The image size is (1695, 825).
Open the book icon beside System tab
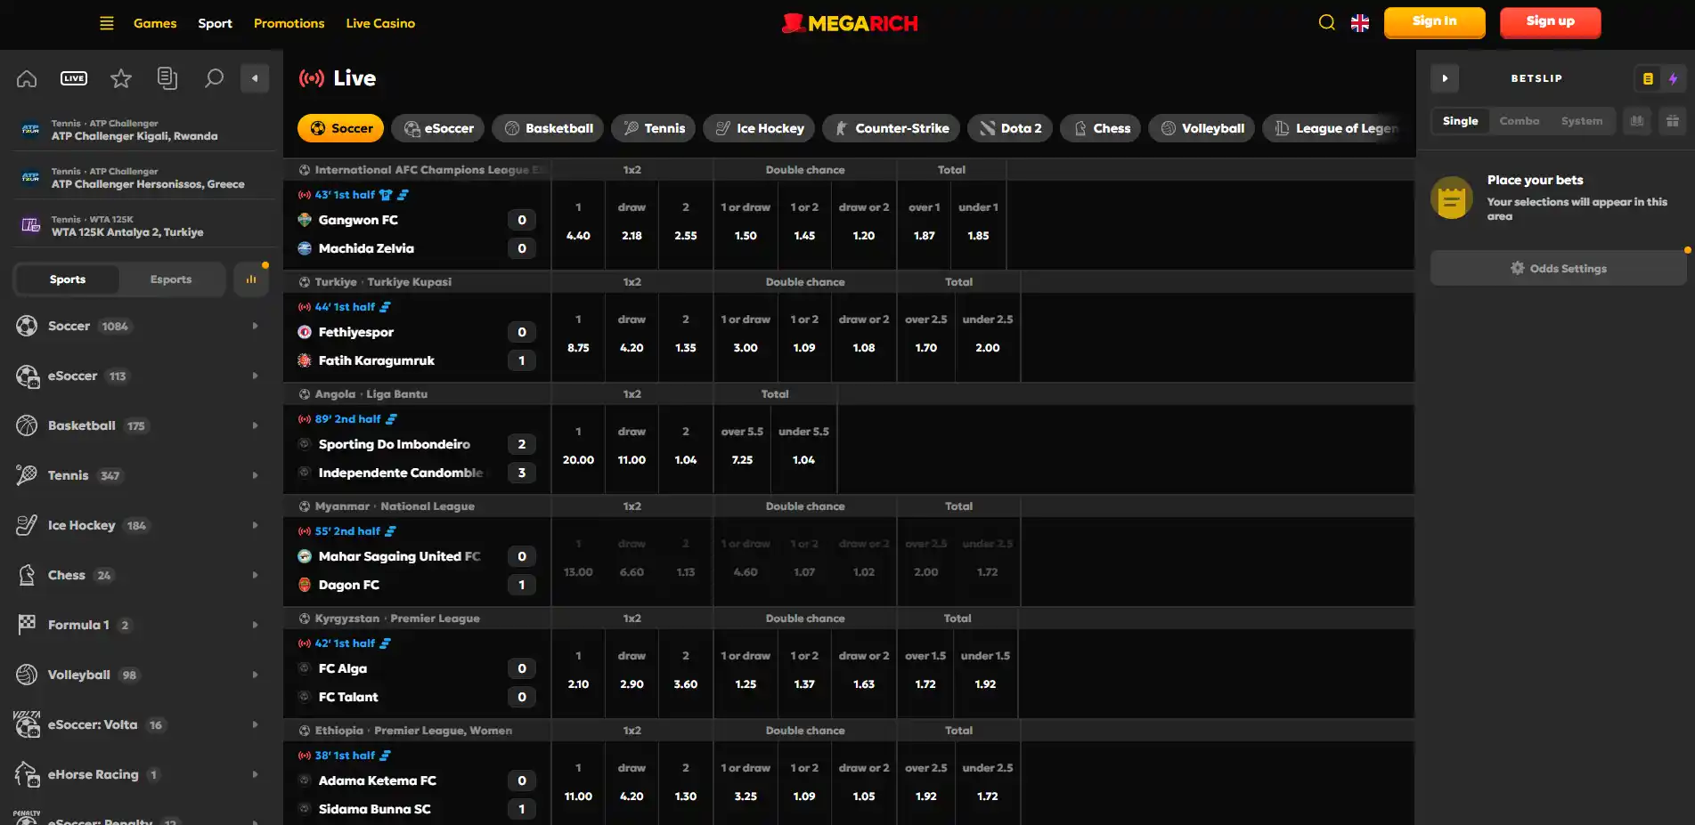[1637, 121]
